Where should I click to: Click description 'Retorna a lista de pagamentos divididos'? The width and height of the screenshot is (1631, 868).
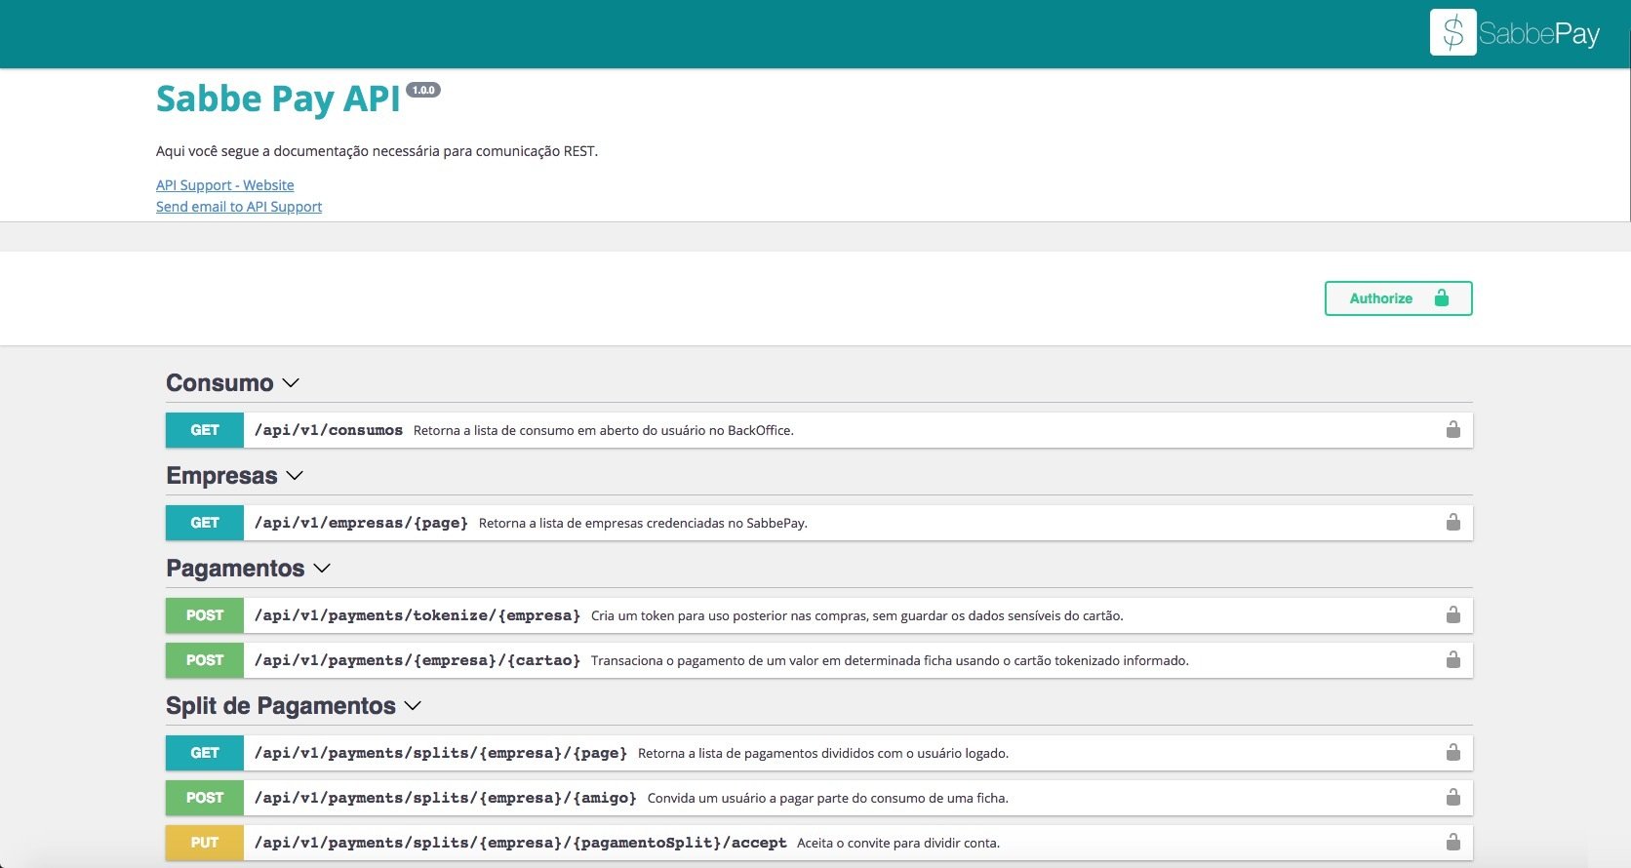click(x=823, y=753)
